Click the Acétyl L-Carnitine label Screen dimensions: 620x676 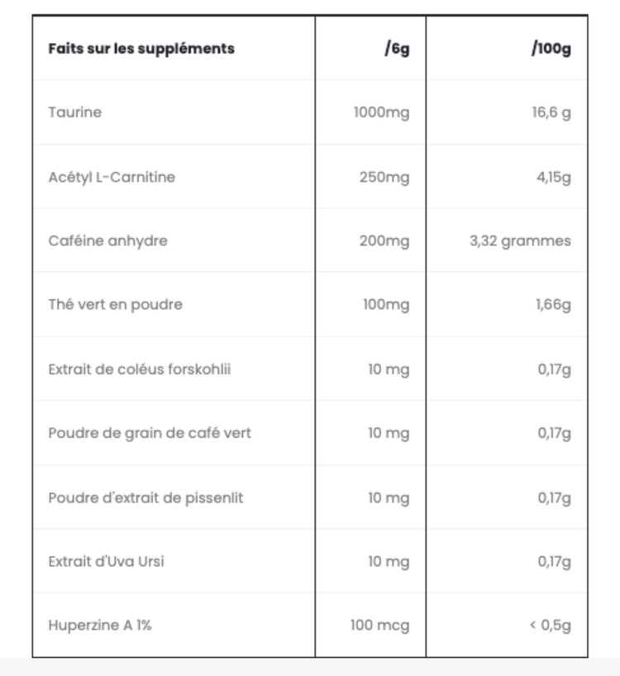[x=112, y=177]
